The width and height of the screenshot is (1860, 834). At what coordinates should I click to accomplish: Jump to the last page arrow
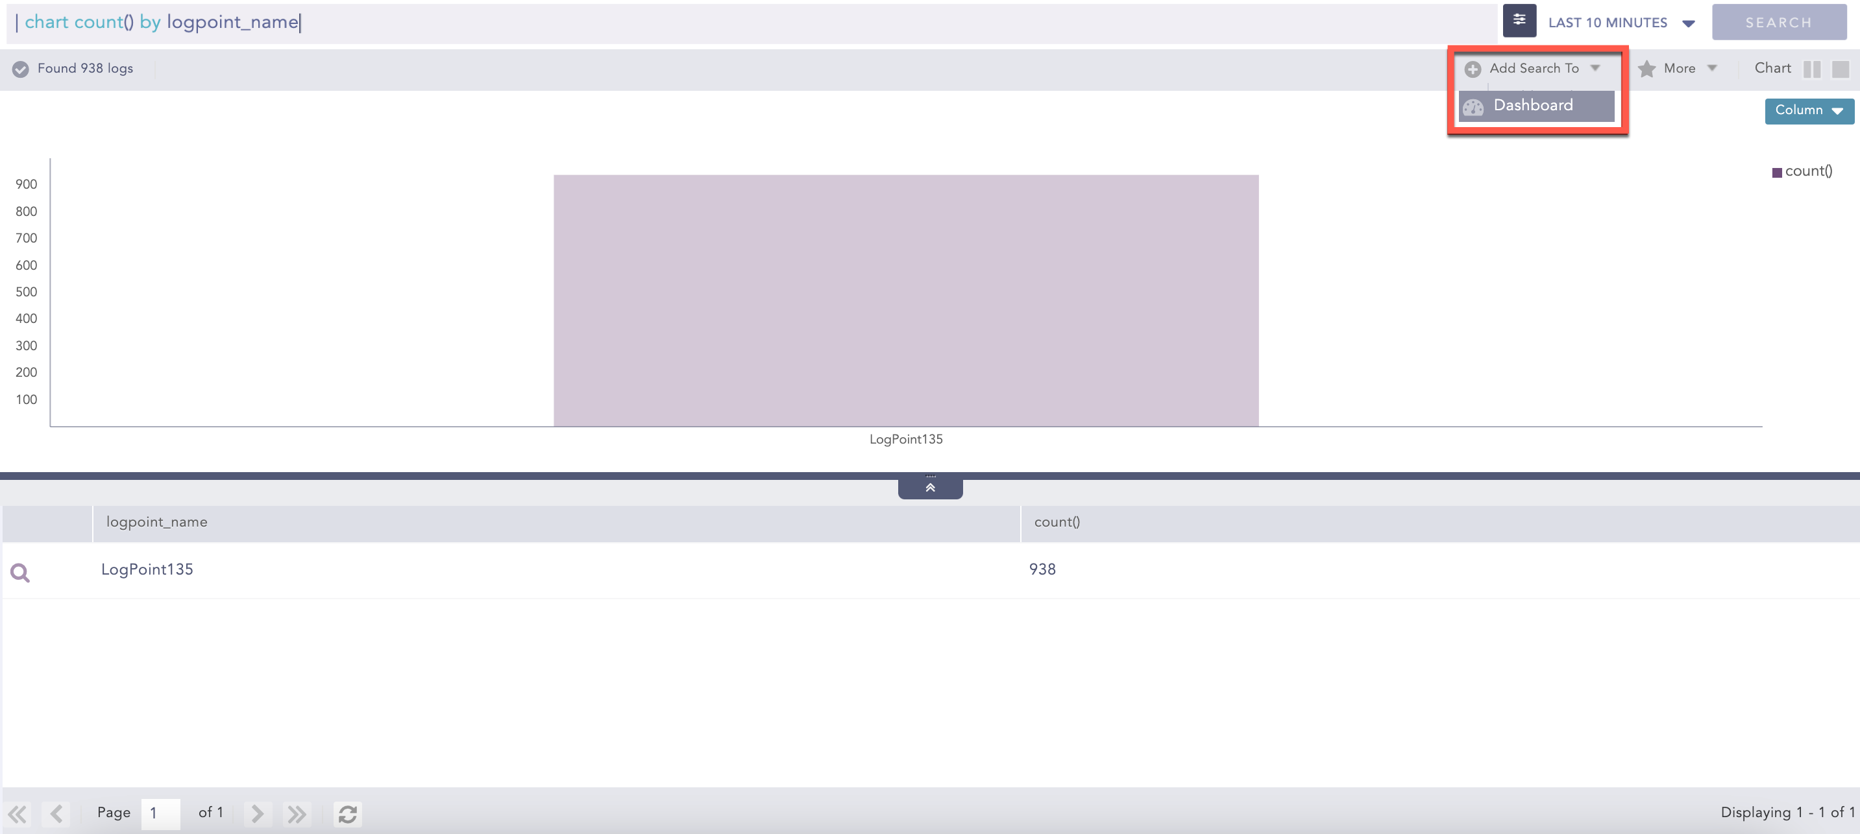click(x=297, y=814)
